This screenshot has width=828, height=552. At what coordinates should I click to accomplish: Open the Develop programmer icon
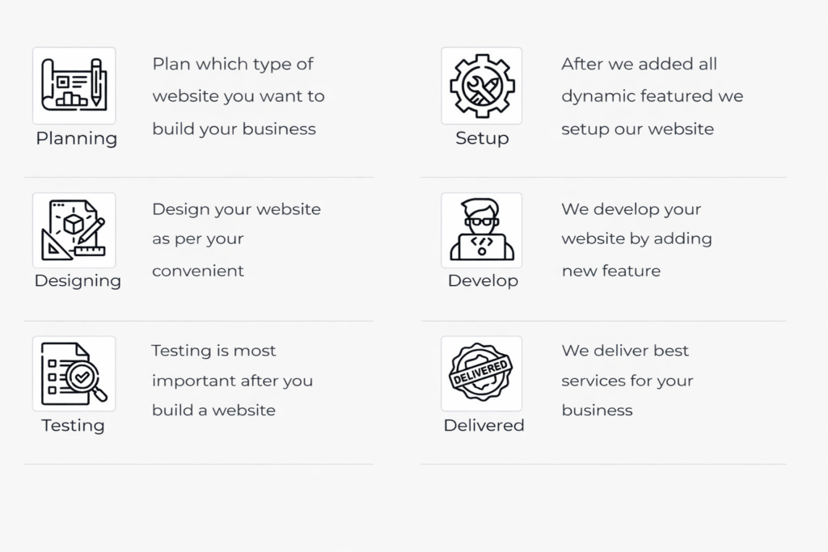pyautogui.click(x=481, y=230)
